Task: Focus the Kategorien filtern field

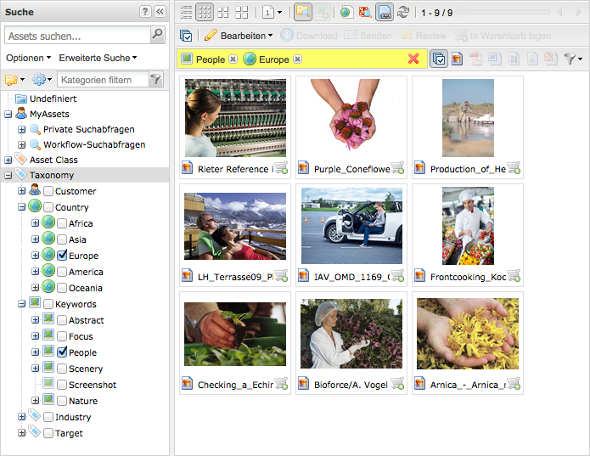Action: (103, 80)
